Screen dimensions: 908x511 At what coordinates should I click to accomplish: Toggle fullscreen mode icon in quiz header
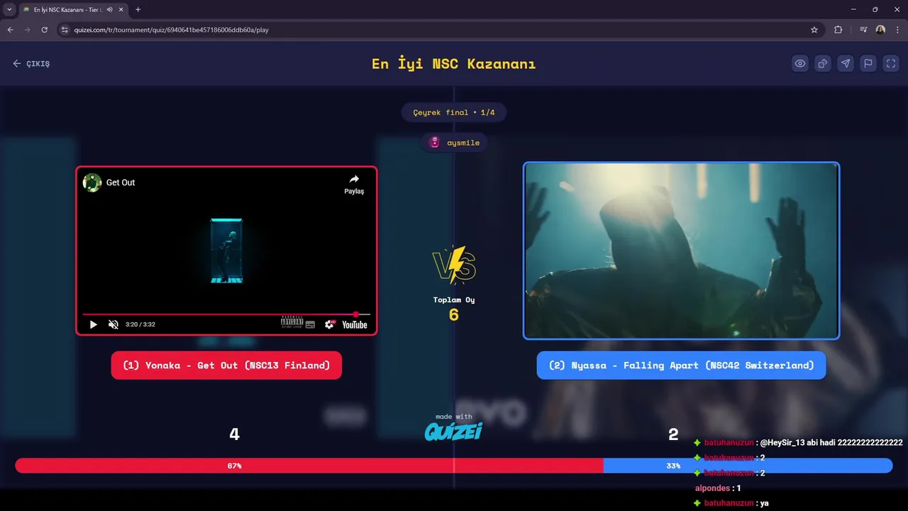pyautogui.click(x=891, y=64)
